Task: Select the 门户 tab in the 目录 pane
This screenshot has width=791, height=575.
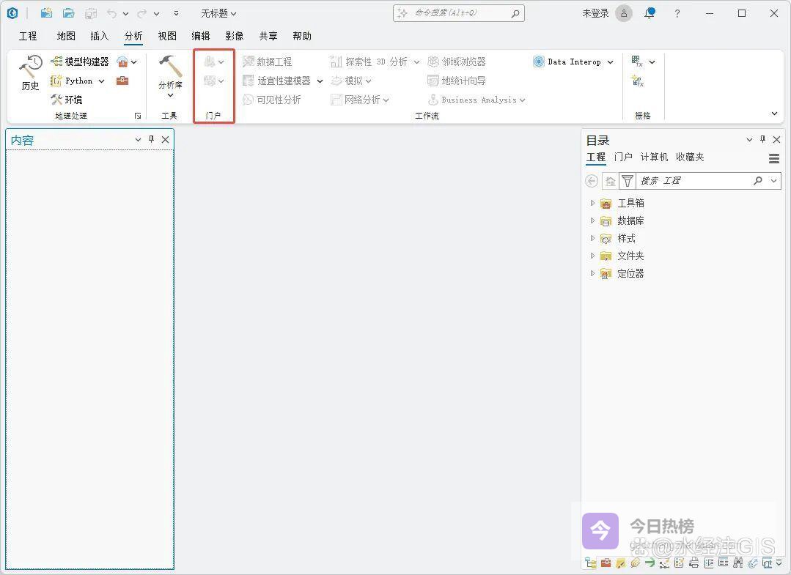Action: (x=623, y=157)
